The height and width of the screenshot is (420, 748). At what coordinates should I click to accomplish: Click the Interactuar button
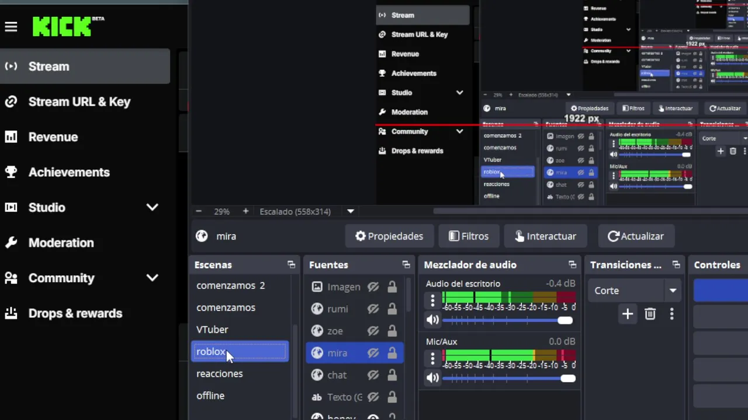546,236
